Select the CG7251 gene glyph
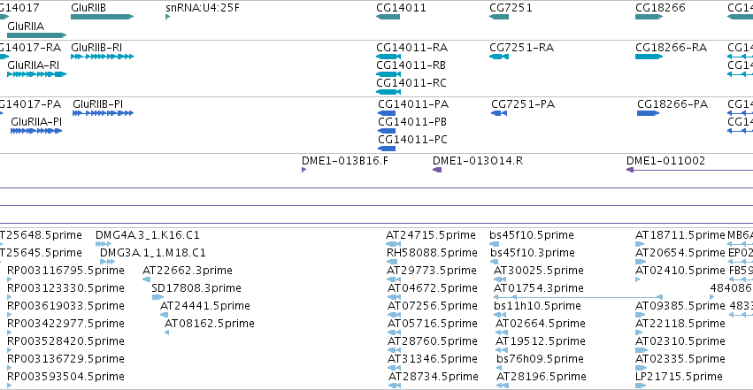 (499, 17)
